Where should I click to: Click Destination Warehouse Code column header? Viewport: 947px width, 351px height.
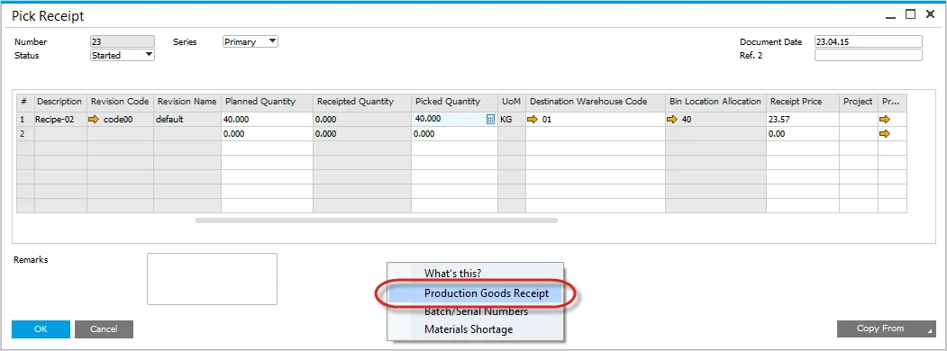(596, 102)
